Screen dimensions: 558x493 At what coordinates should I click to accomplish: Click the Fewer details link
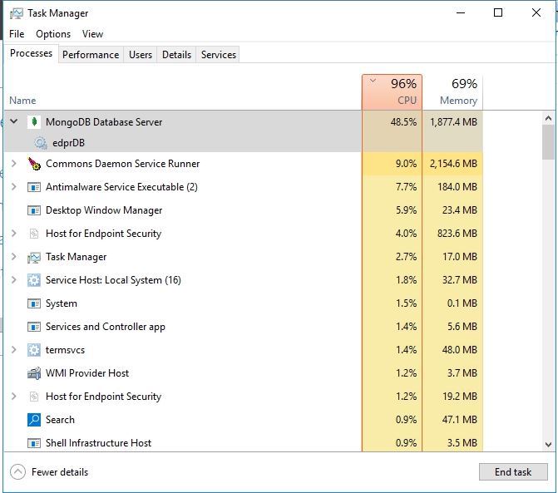pos(60,472)
